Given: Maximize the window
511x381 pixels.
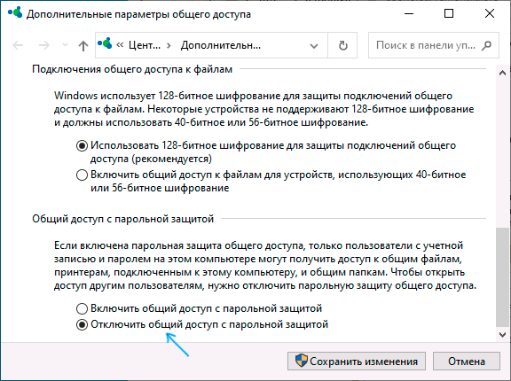Looking at the screenshot, I should (x=449, y=13).
